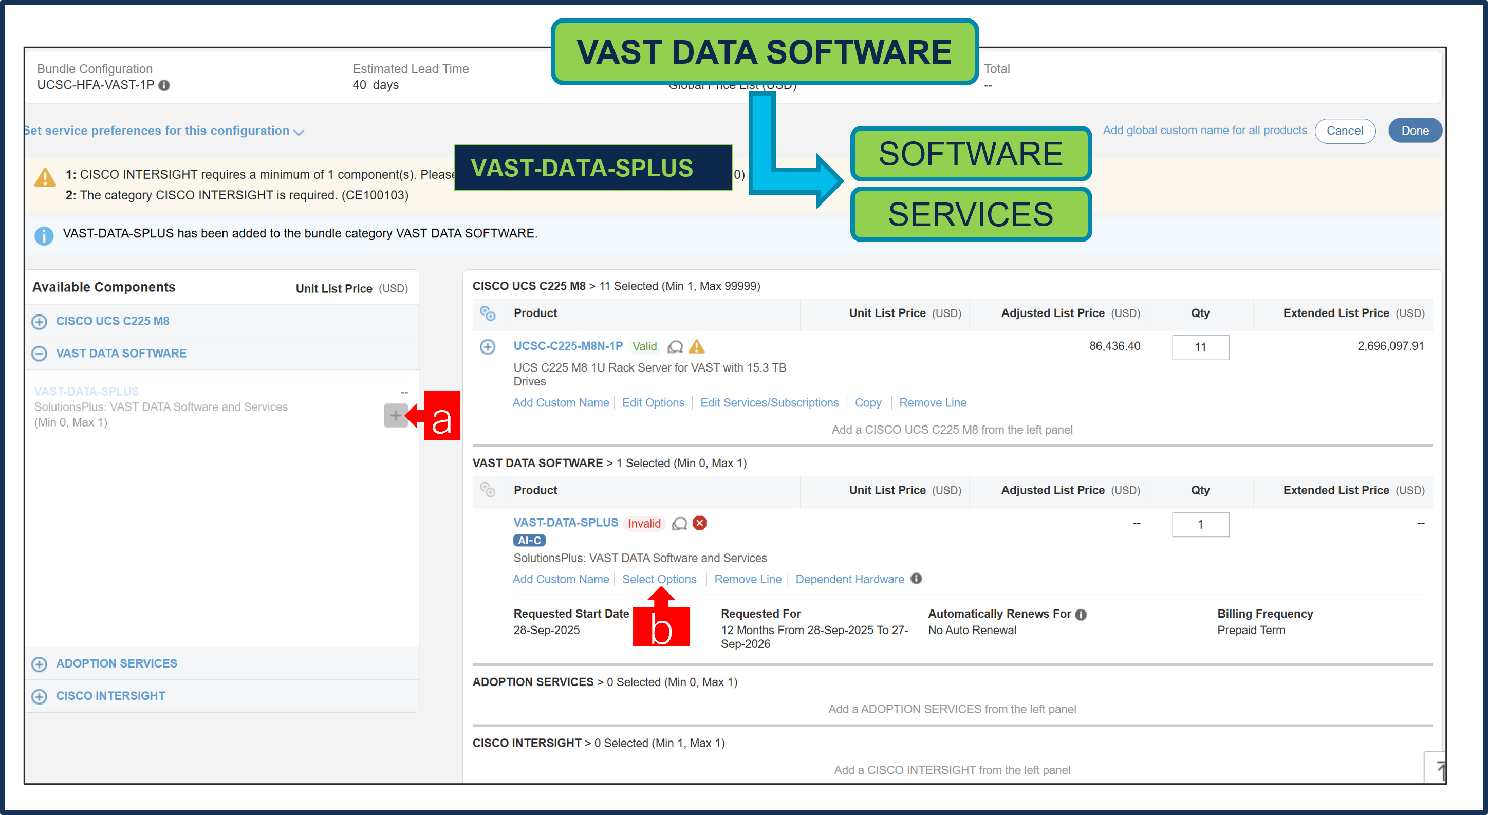This screenshot has width=1488, height=815.
Task: Click red error icon beside VAST-DATA-SPLUS Invalid status
Action: pos(699,523)
